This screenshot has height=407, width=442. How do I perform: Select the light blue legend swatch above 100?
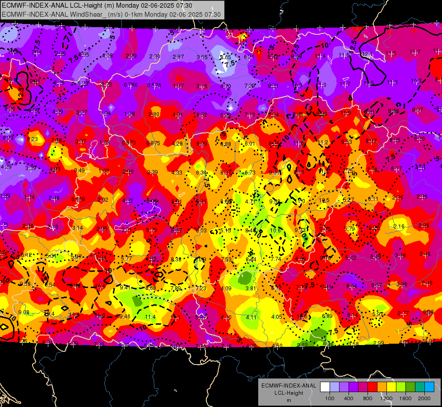coord(334,387)
